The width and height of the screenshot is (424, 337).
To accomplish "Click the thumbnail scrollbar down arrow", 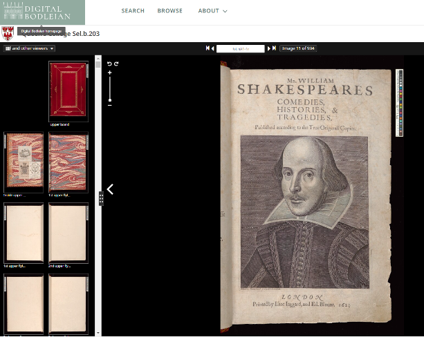I will (98, 334).
